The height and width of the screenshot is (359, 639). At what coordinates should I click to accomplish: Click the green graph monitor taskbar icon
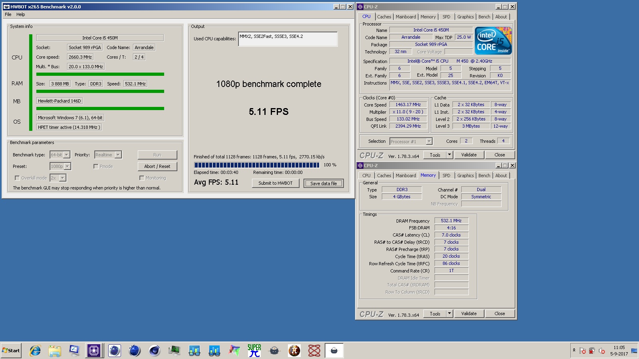(x=175, y=351)
